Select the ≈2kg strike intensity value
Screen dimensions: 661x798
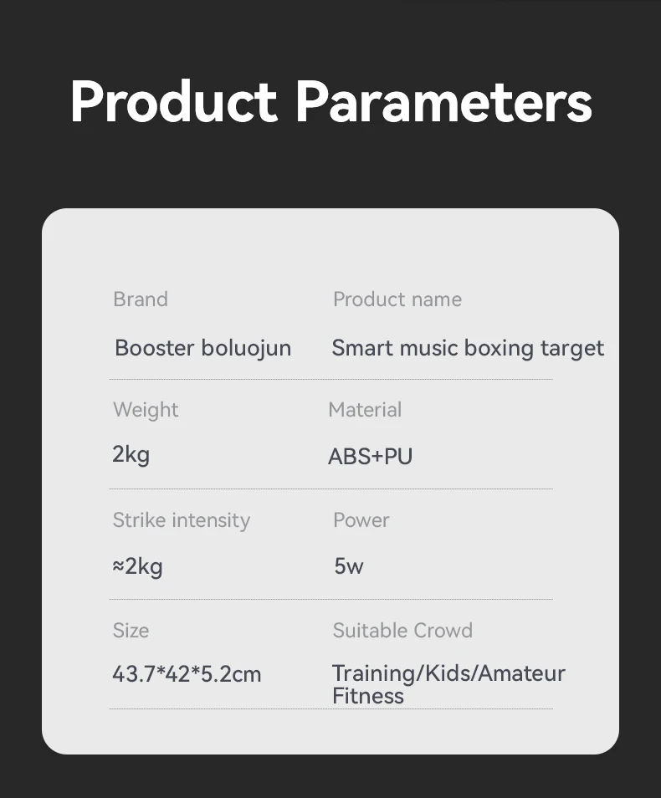point(137,566)
